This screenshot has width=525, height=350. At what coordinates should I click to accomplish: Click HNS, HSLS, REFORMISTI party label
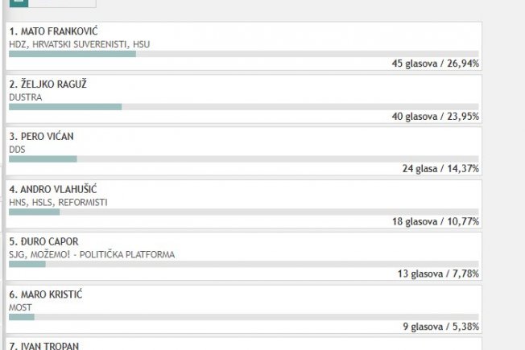tap(58, 203)
